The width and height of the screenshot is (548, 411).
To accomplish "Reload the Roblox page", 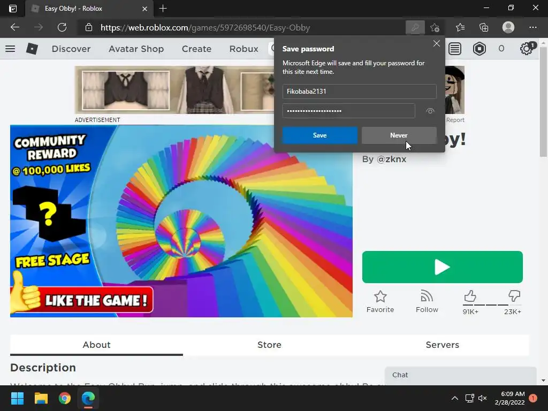I will tap(62, 27).
